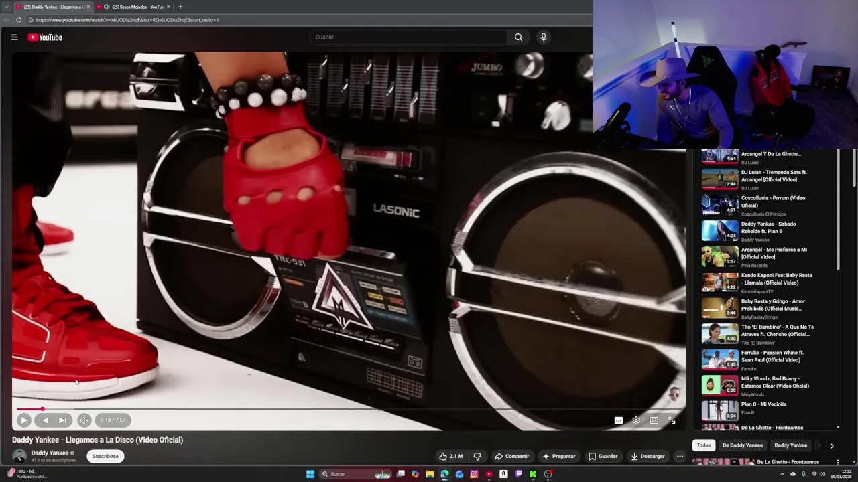The width and height of the screenshot is (858, 482).
Task: Open more actions three-dot menu
Action: [x=680, y=456]
